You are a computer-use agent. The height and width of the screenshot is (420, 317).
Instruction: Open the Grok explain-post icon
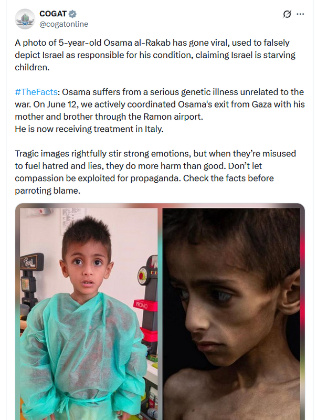[x=287, y=14]
